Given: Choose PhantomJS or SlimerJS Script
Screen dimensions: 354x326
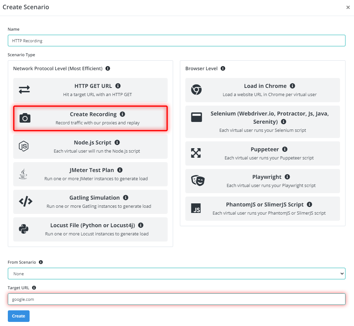Looking at the screenshot, I should pos(263,208).
